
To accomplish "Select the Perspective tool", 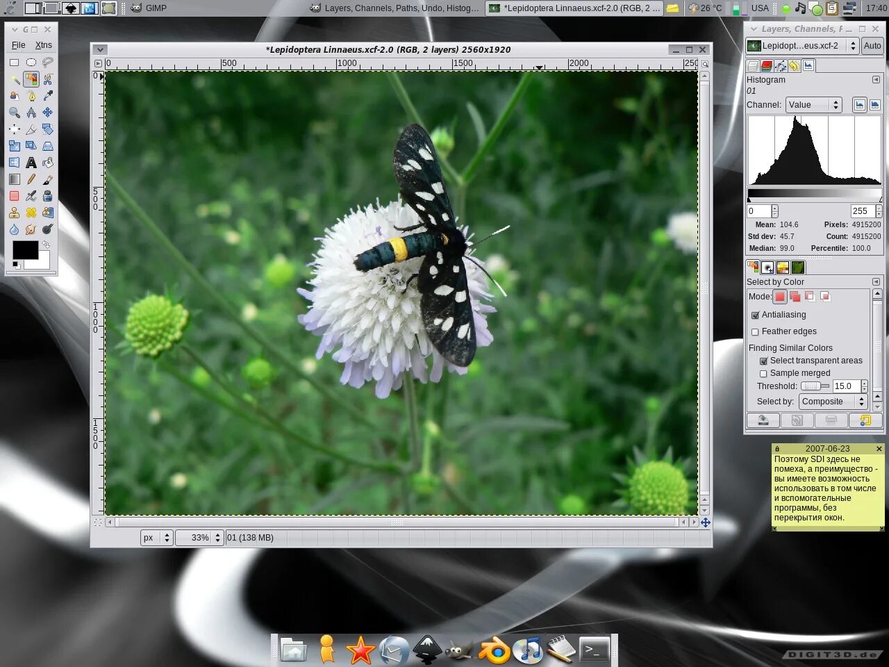I will pyautogui.click(x=47, y=146).
